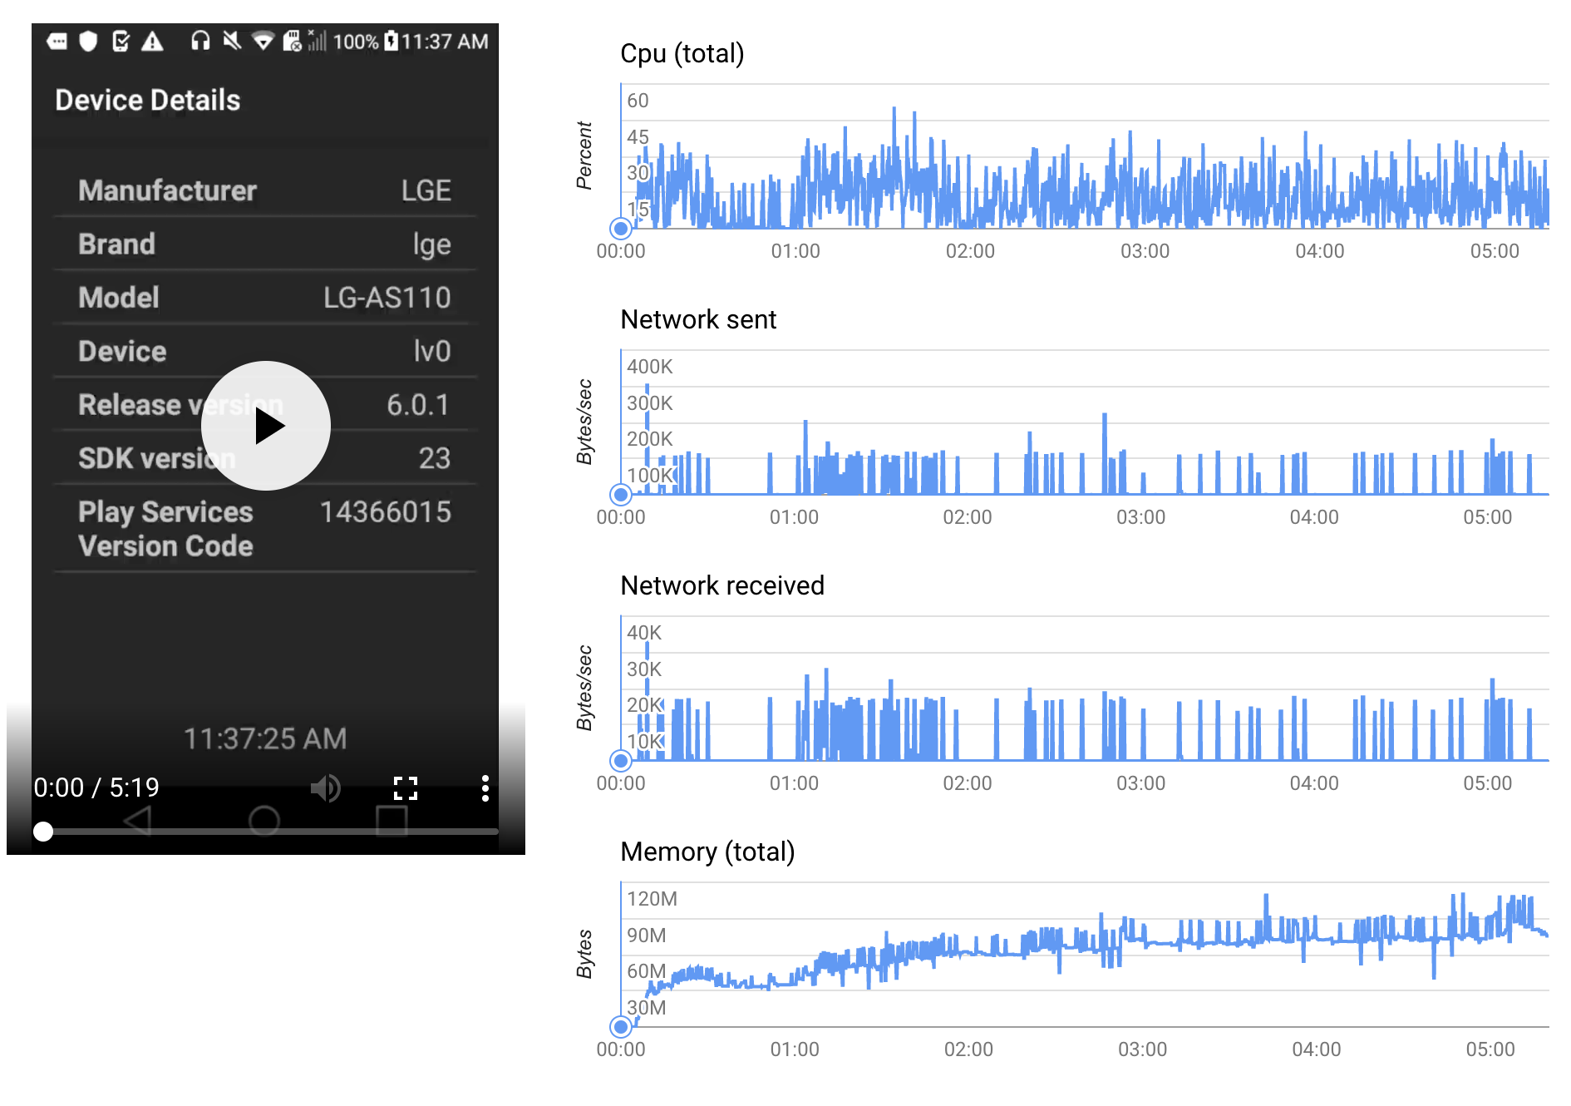Image resolution: width=1571 pixels, height=1106 pixels.
Task: Open the video more-options menu
Action: point(485,788)
